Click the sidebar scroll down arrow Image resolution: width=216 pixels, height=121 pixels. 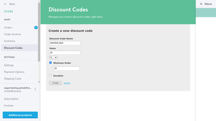click(x=39, y=82)
